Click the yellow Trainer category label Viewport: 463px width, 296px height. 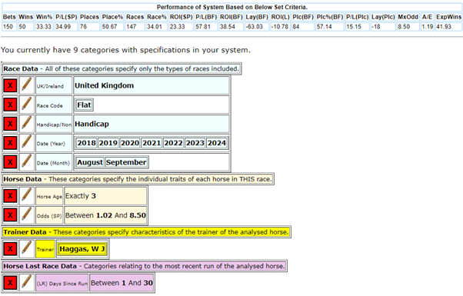pyautogui.click(x=45, y=249)
